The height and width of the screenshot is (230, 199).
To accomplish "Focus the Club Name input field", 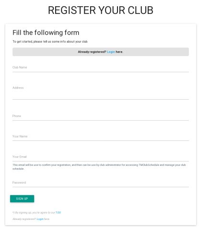I will tap(101, 68).
